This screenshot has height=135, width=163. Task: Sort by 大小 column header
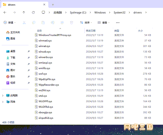(x=140, y=31)
